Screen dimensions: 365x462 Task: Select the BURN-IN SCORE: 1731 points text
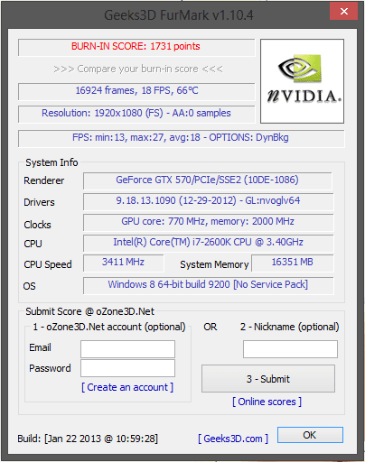[x=136, y=46]
